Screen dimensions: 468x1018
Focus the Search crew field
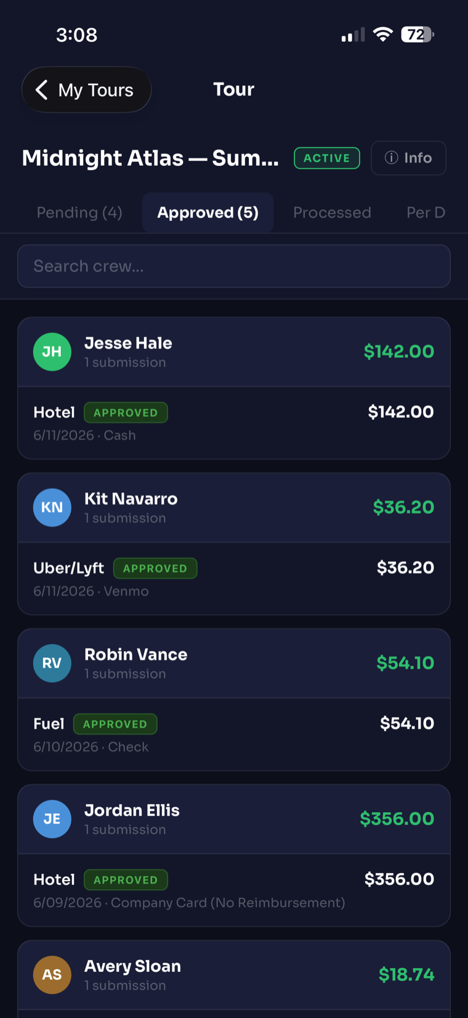click(x=234, y=266)
